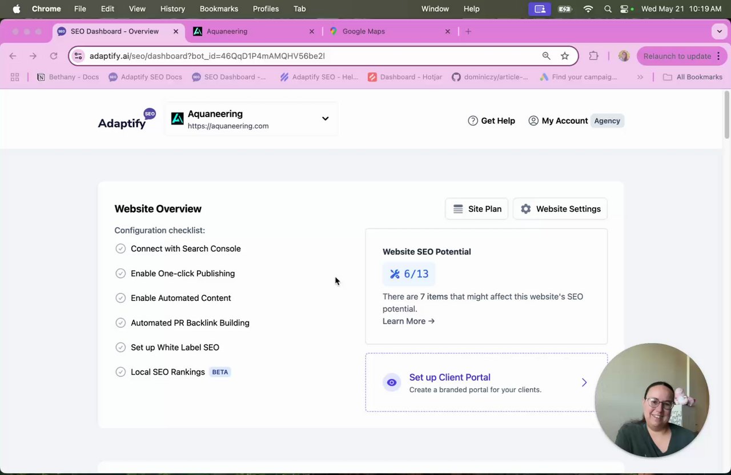Open the Find your campaign bookmark
Screen dimensions: 731x475
(x=579, y=77)
